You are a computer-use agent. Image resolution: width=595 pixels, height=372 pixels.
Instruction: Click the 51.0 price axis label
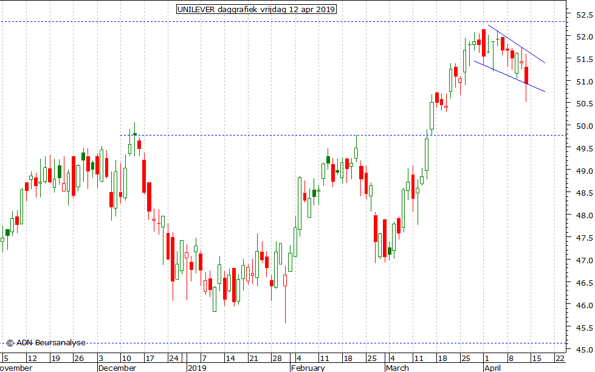click(x=585, y=81)
